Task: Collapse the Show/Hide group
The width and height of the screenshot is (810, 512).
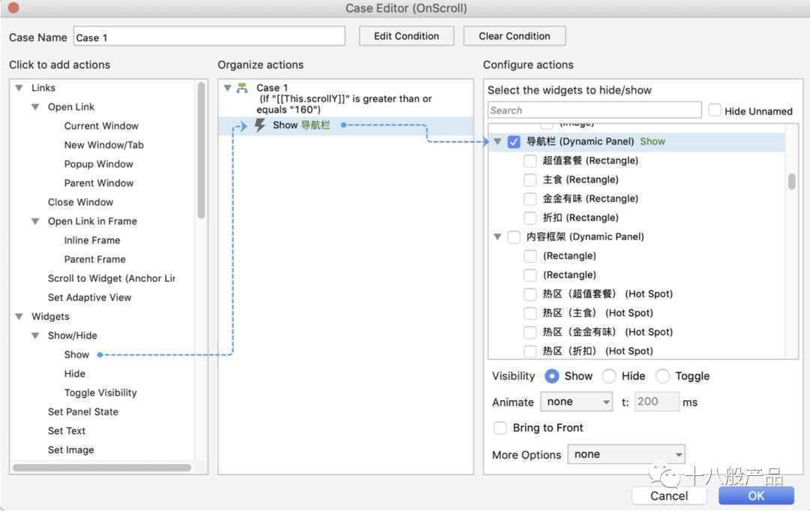Action: [x=35, y=336]
